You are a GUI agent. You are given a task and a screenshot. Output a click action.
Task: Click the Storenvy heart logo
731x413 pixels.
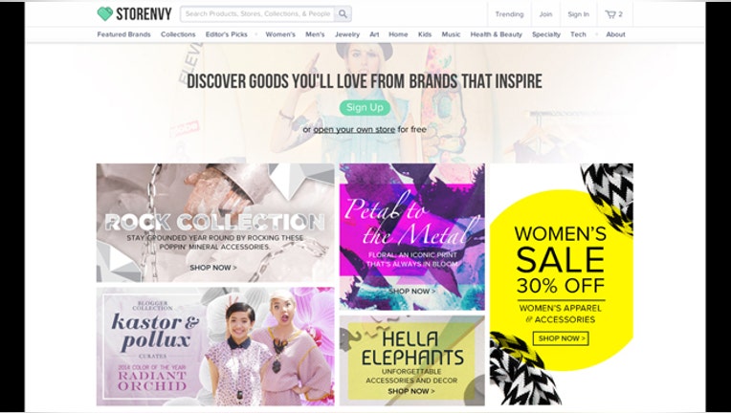[105, 14]
